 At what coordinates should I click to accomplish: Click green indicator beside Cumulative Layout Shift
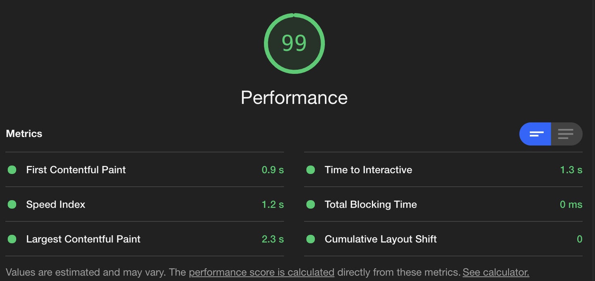(x=311, y=239)
